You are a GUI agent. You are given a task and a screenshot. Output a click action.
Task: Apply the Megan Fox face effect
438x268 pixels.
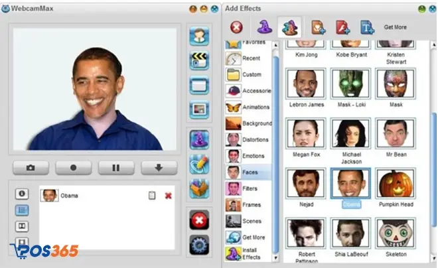(306, 133)
